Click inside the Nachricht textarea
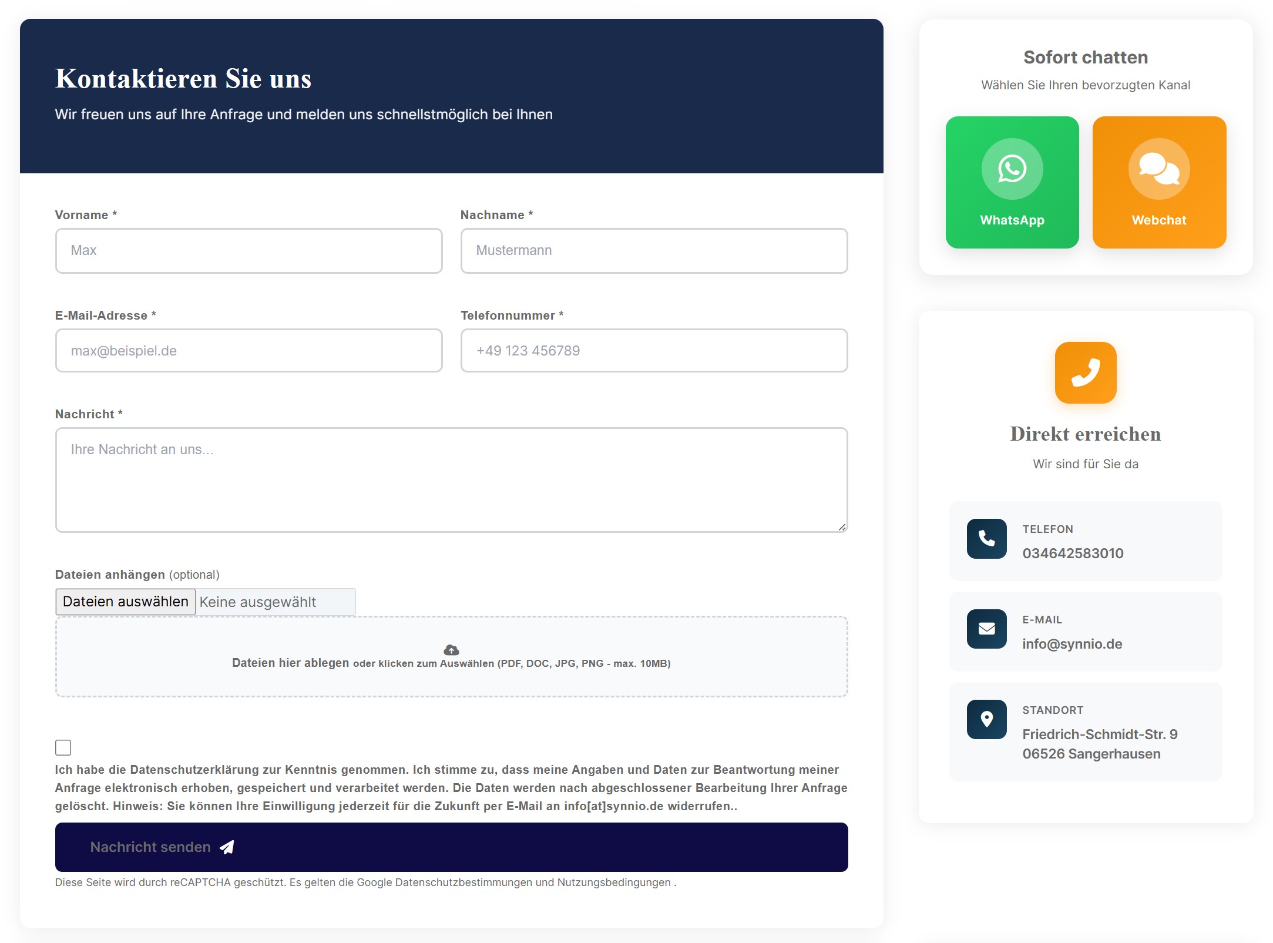Viewport: 1273px width, 943px height. point(451,480)
